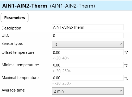
Task: Click the range hint under Maximal temperature
Action: tap(62, 83)
